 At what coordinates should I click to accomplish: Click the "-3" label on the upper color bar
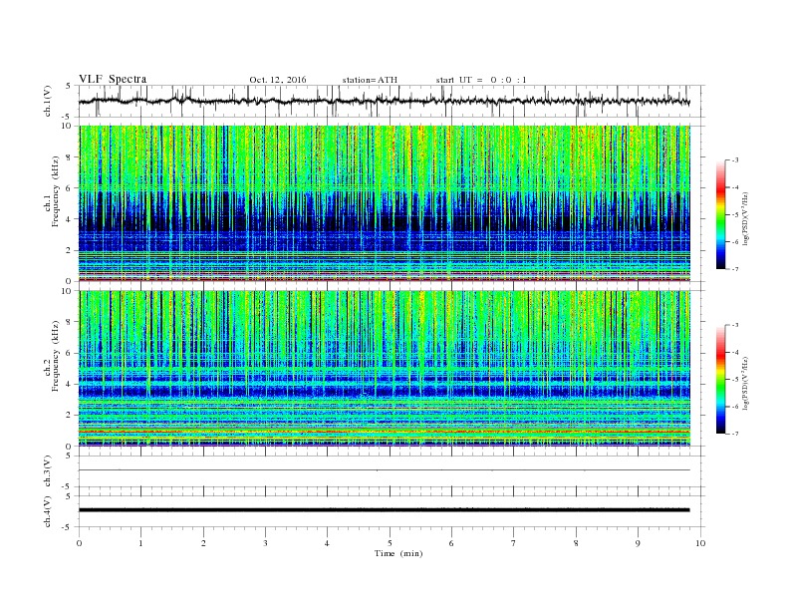tap(734, 160)
